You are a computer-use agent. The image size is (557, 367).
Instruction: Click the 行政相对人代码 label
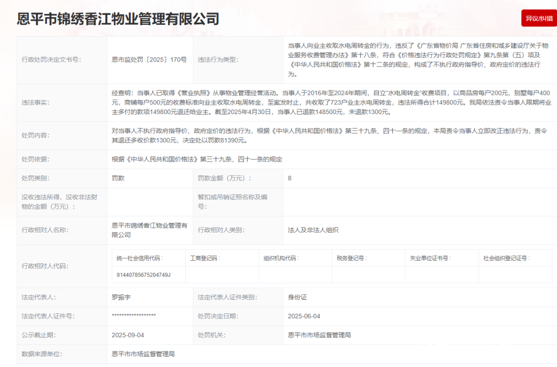45,266
